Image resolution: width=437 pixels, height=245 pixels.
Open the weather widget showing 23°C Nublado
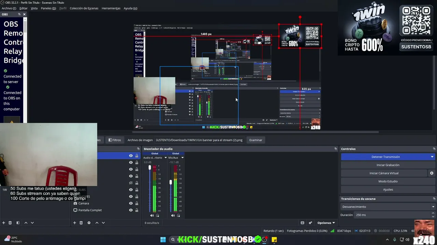click(x=14, y=239)
